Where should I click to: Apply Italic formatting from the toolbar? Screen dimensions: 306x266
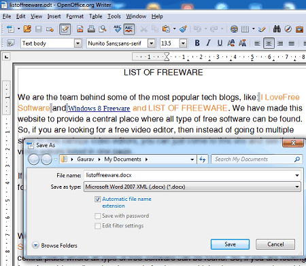[x=208, y=43]
